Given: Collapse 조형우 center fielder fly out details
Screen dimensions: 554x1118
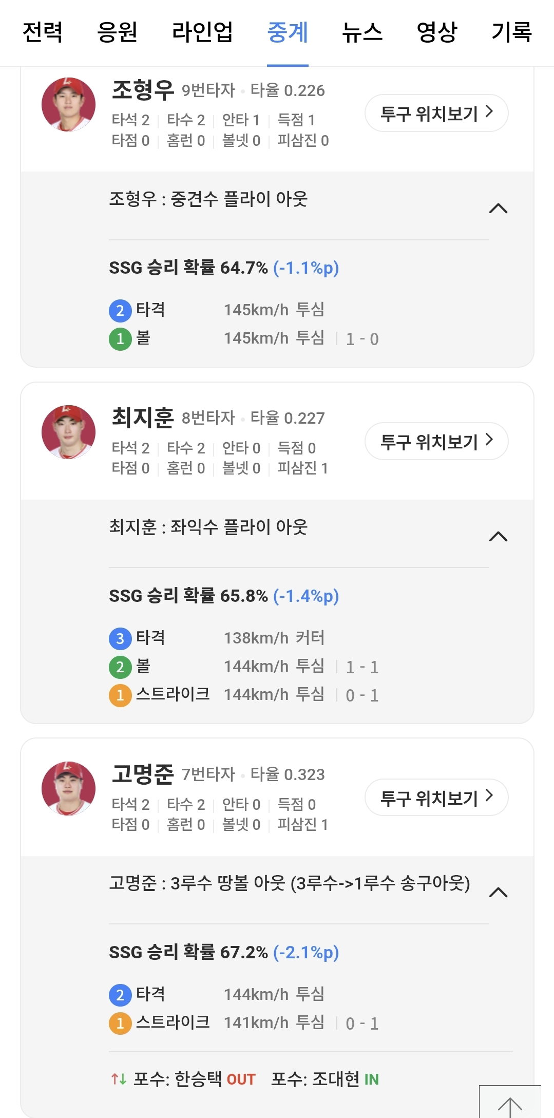Looking at the screenshot, I should point(498,208).
